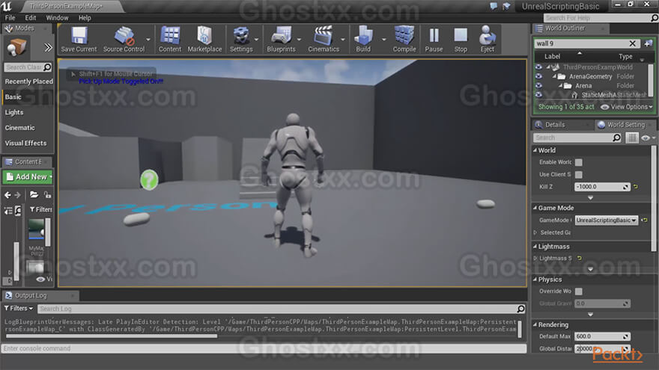The image size is (659, 370).
Task: Click the Output Log search magnifier
Action: click(520, 309)
